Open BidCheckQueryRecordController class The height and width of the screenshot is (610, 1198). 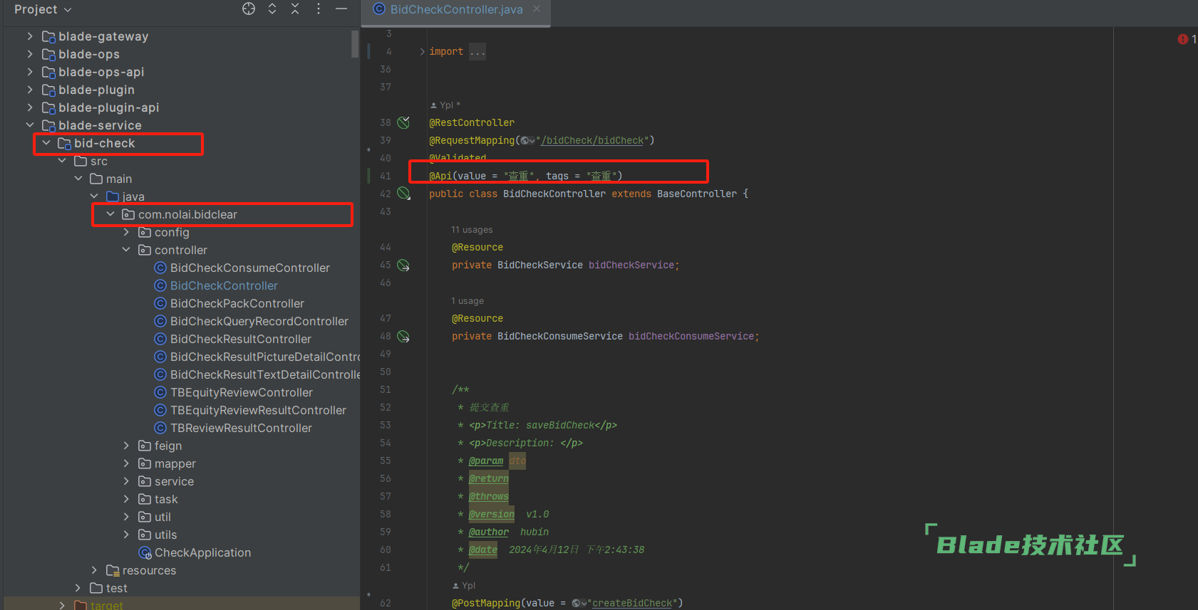click(x=259, y=321)
